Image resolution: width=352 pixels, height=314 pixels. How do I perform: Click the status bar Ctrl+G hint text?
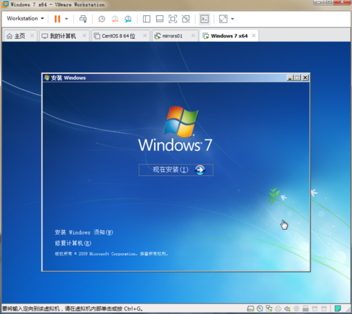click(73, 309)
